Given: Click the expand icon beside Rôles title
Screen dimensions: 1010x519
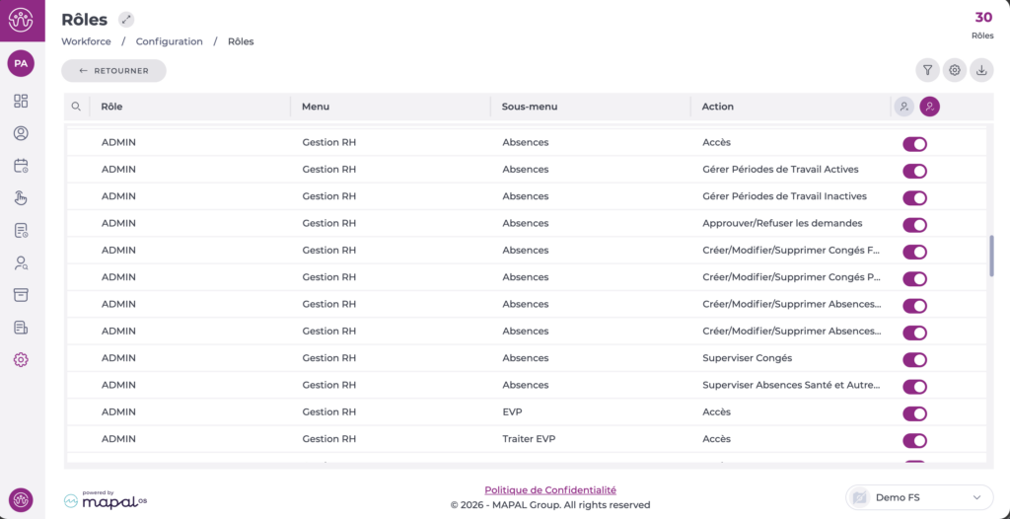Looking at the screenshot, I should click(125, 20).
